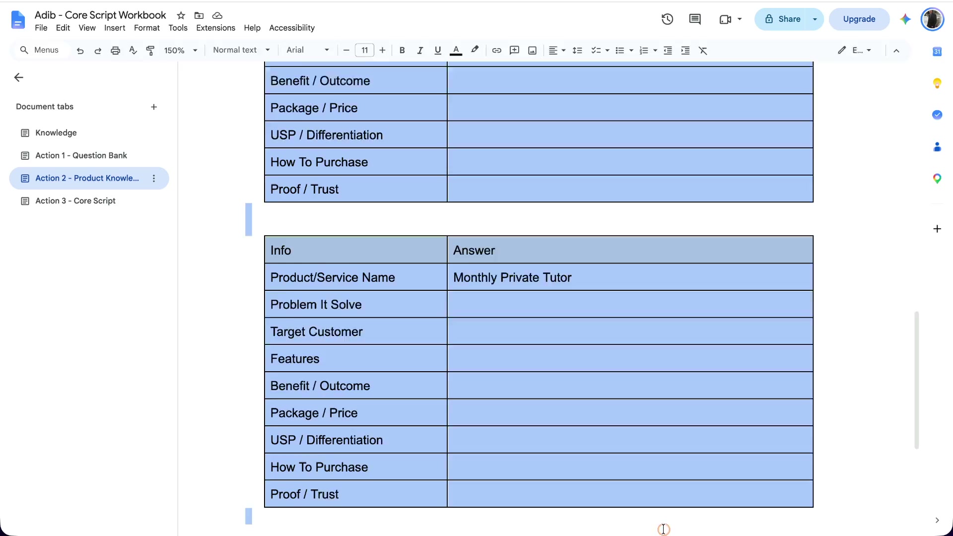Print the document with printer icon
Viewport: 953px width, 536px height.
coord(115,50)
